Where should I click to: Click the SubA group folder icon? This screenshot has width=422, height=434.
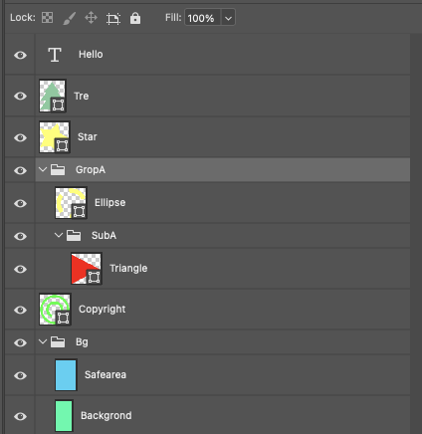[x=74, y=236]
